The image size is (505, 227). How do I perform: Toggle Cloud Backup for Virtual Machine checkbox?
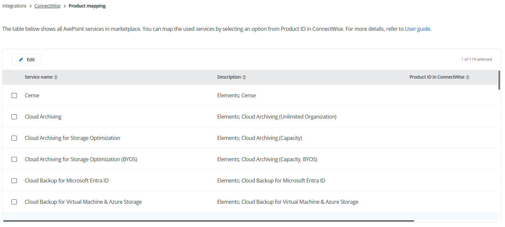click(14, 202)
